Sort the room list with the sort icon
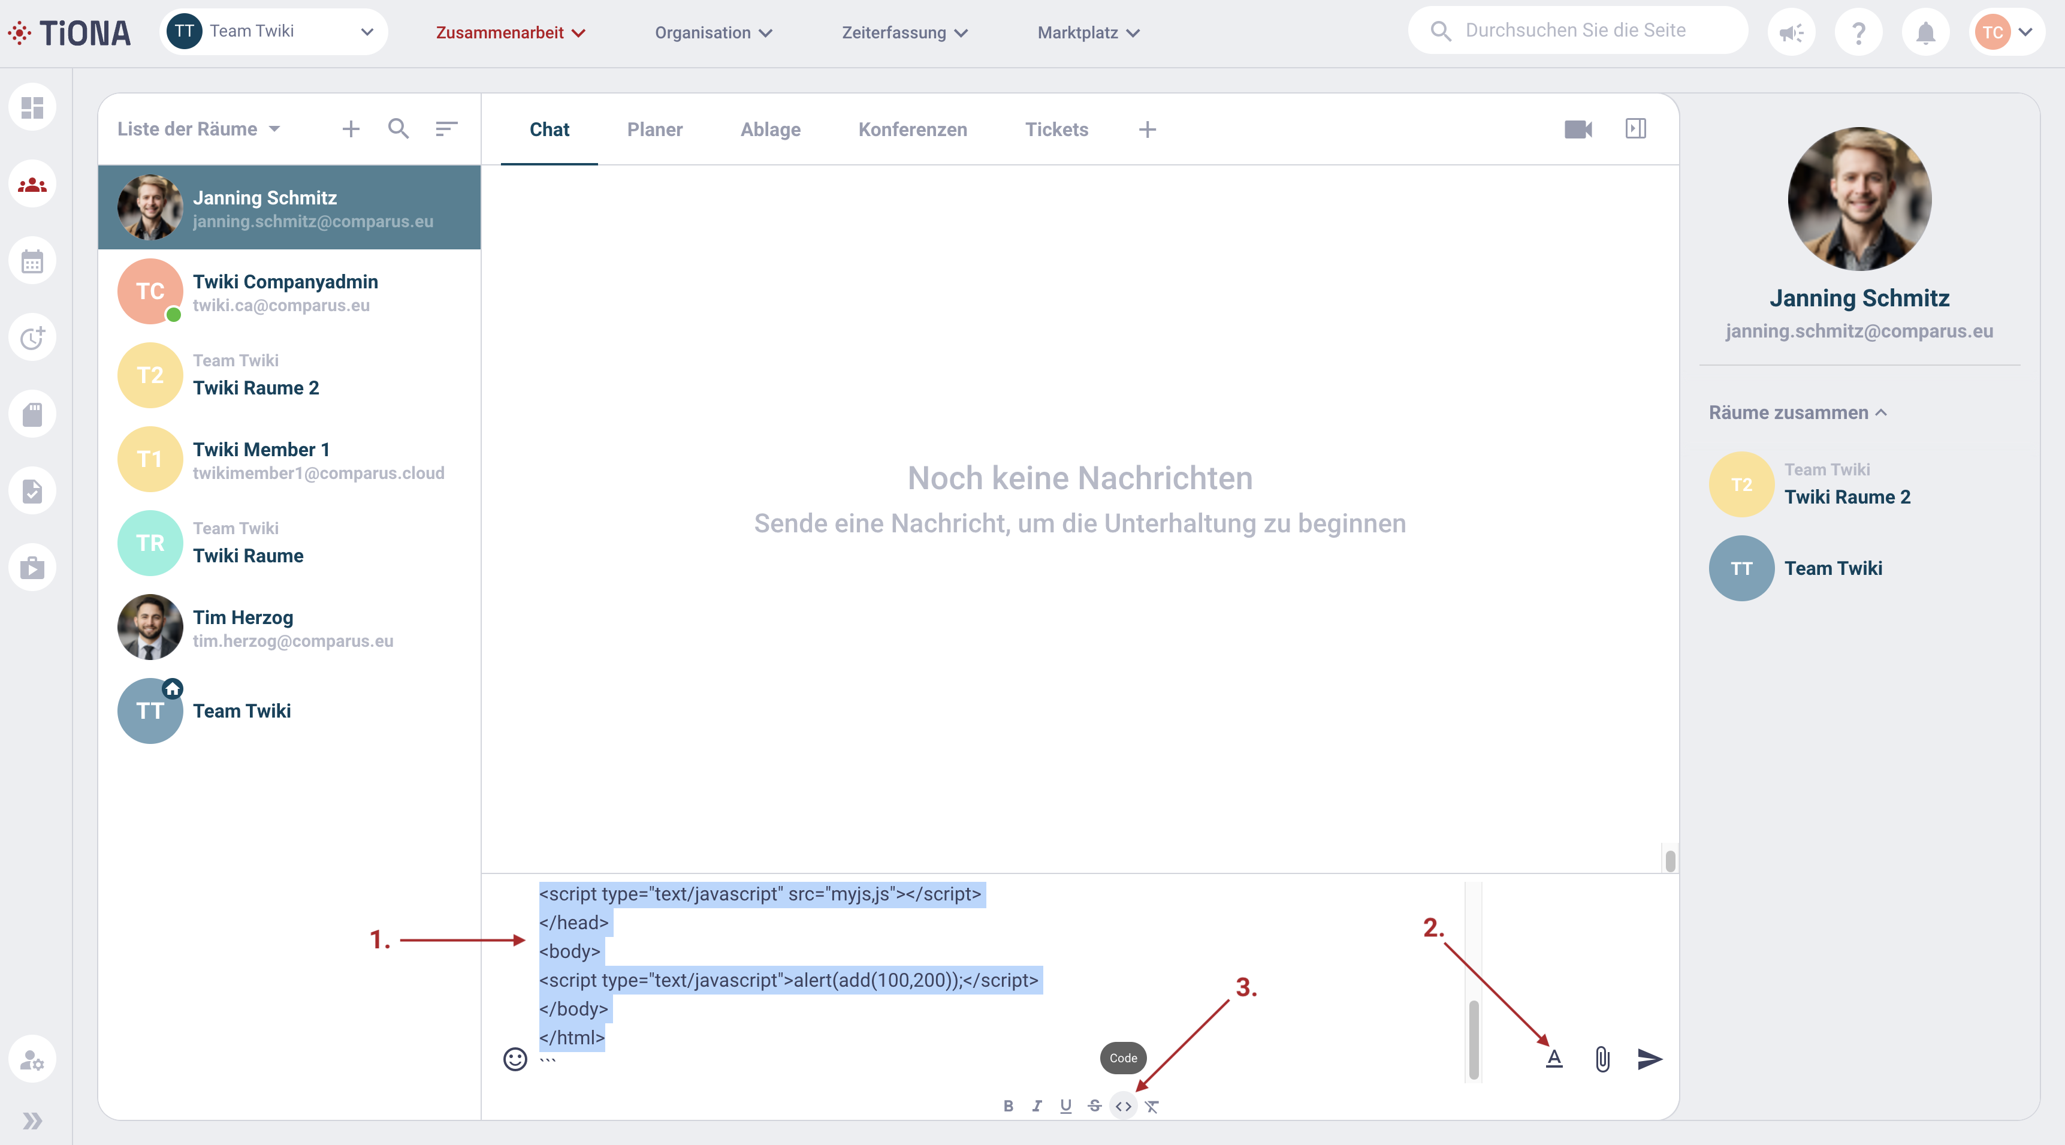The height and width of the screenshot is (1145, 2065). [446, 129]
